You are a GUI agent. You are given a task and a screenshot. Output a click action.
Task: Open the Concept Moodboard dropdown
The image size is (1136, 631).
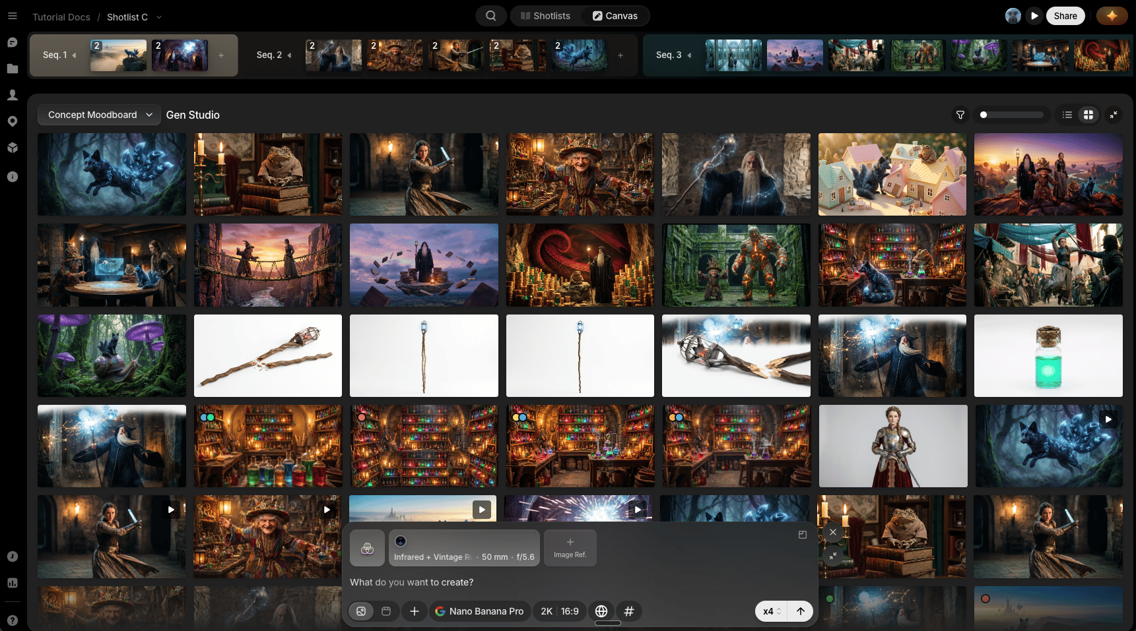(x=100, y=115)
